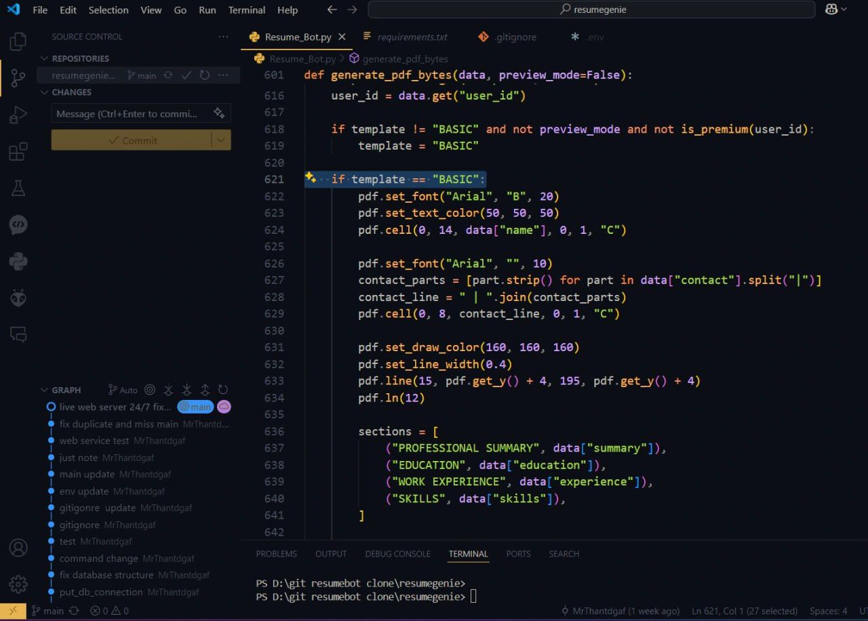Open the Testing flask view

(x=18, y=188)
